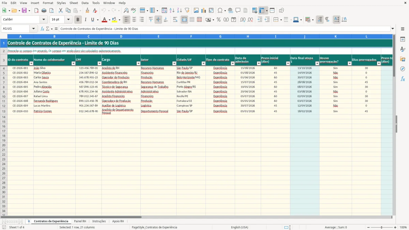The height and width of the screenshot is (230, 409).
Task: Toggle Freeze Rows and Columns
Action: (262, 11)
